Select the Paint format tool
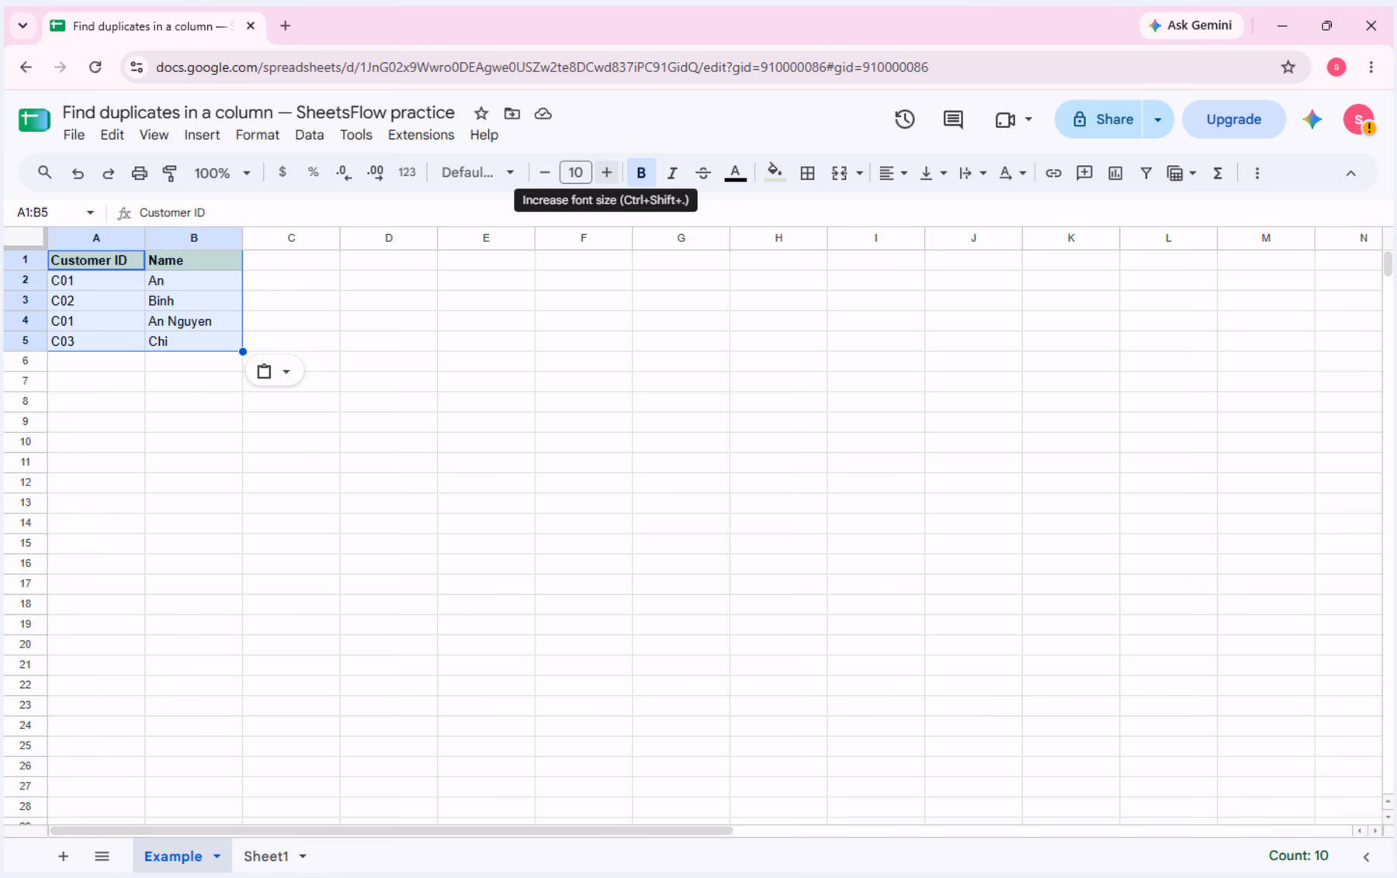Image resolution: width=1397 pixels, height=878 pixels. [170, 173]
